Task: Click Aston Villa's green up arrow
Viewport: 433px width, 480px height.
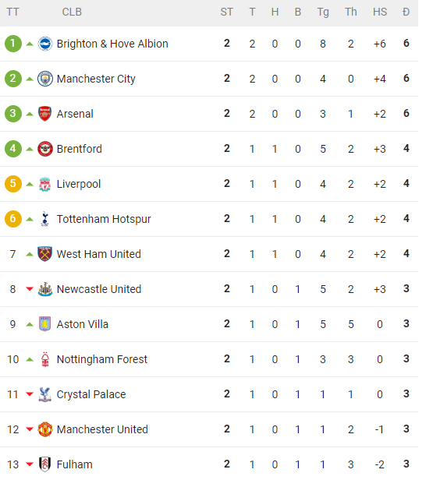Action: [30, 324]
